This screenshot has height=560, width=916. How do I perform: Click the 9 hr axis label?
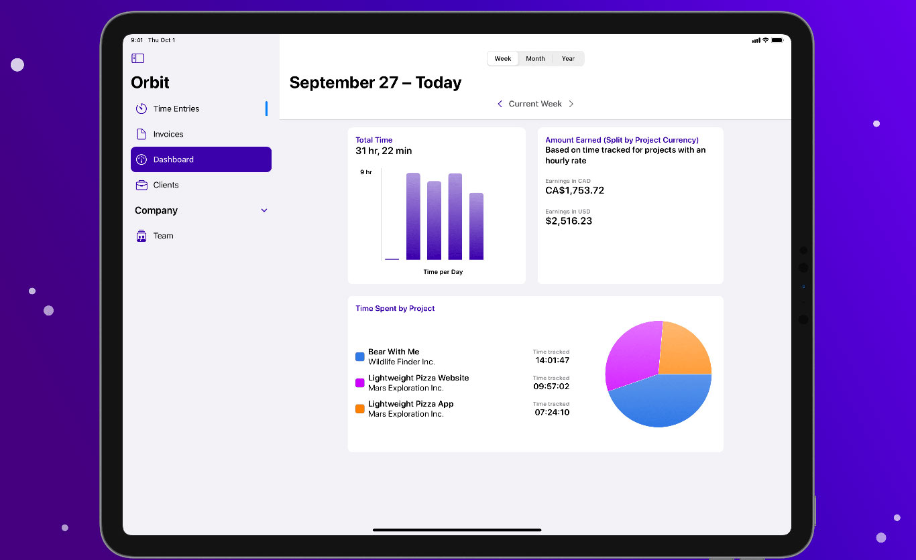(366, 172)
